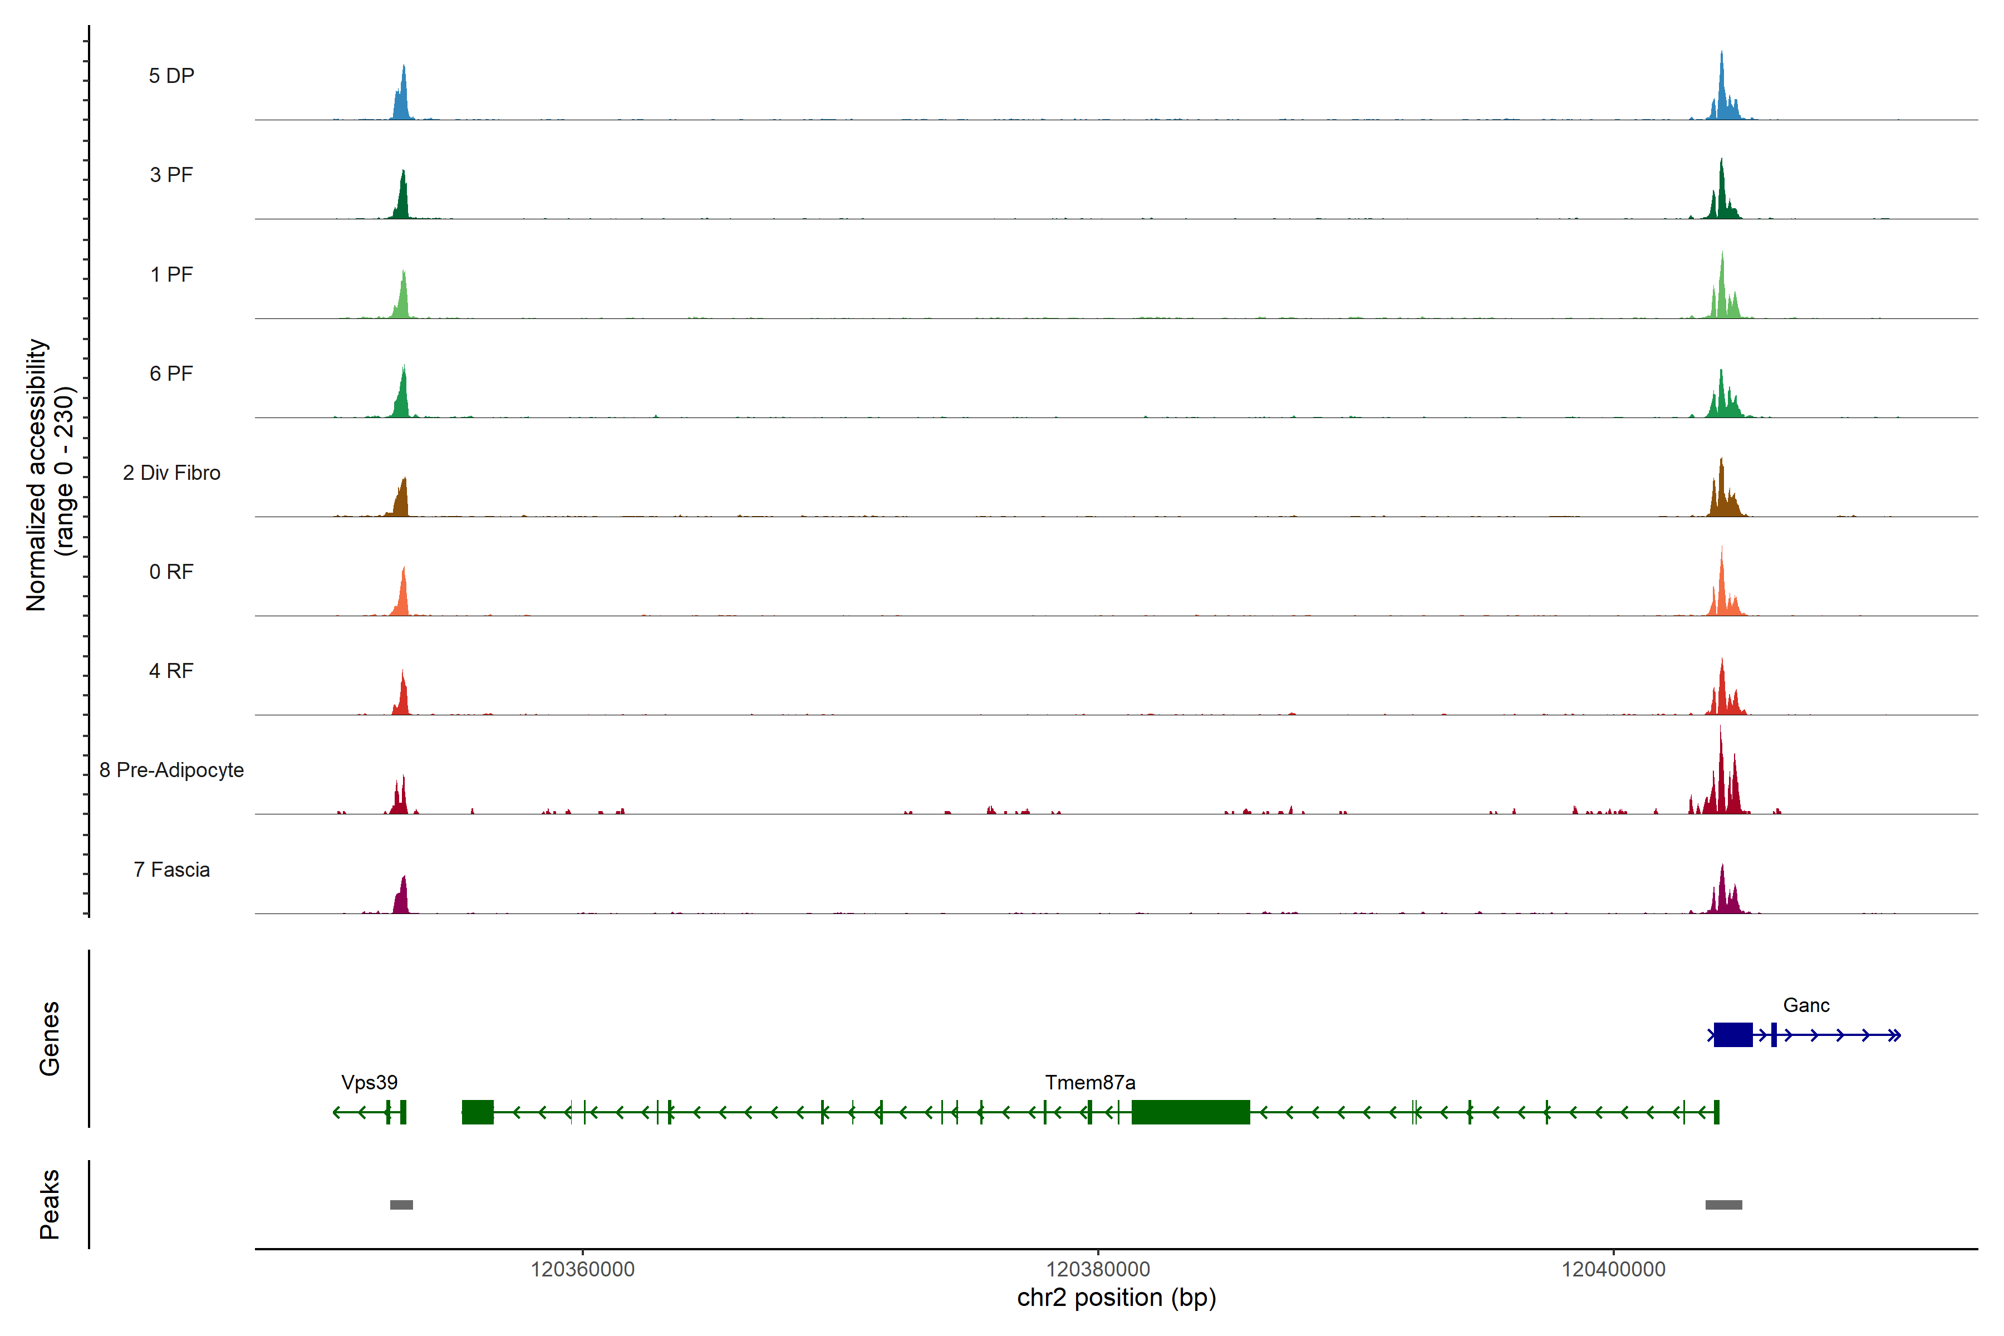The width and height of the screenshot is (2004, 1336).
Task: Click the left gray peak marker
Action: coord(401,1205)
